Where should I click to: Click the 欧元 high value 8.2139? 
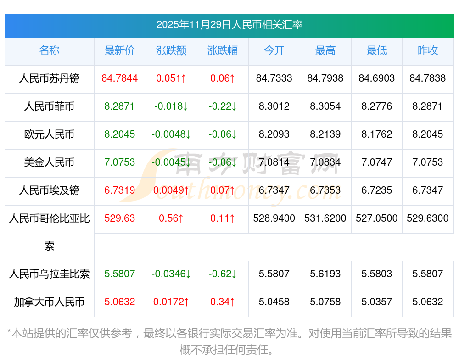[x=325, y=134]
